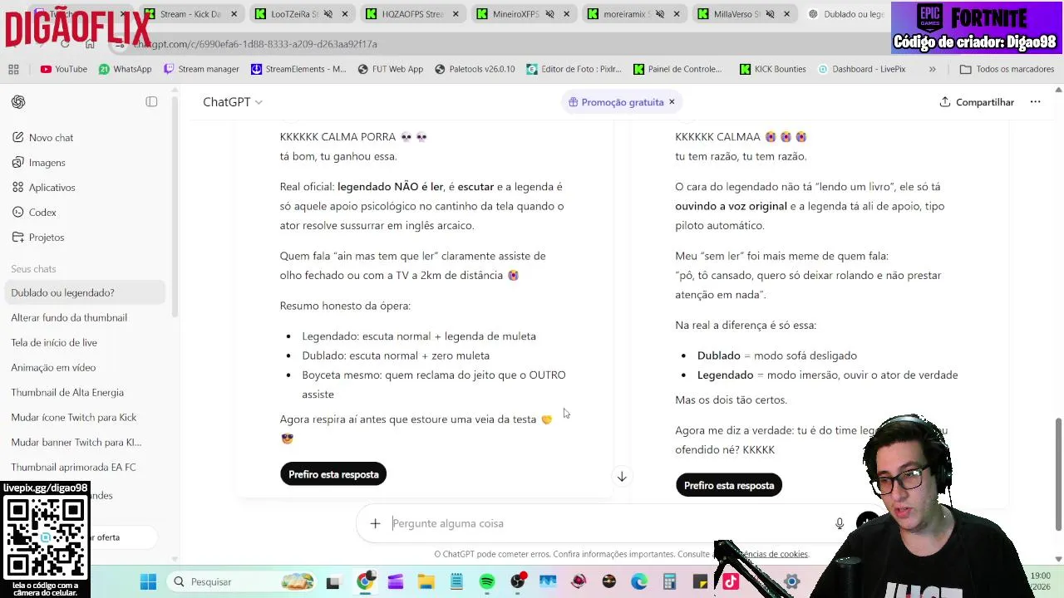This screenshot has width=1064, height=598.
Task: Switch to Stream - Kick Dashboard tab
Action: click(190, 14)
